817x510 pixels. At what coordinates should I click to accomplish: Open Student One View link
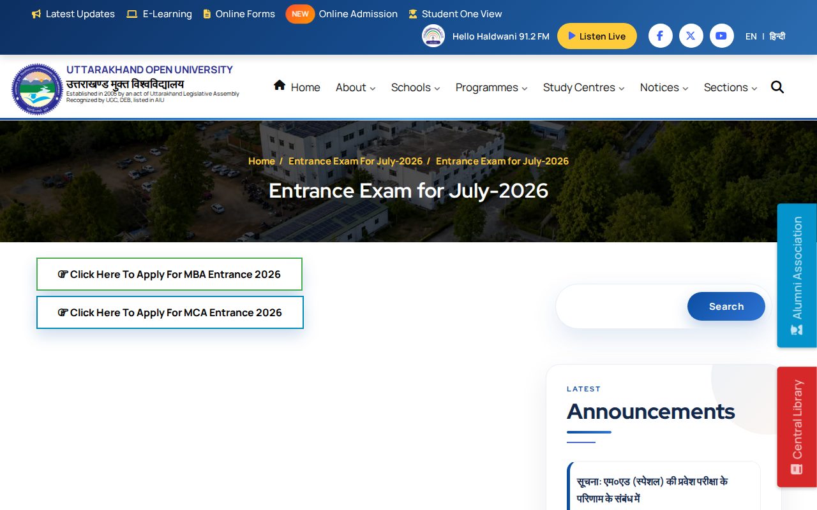click(455, 14)
